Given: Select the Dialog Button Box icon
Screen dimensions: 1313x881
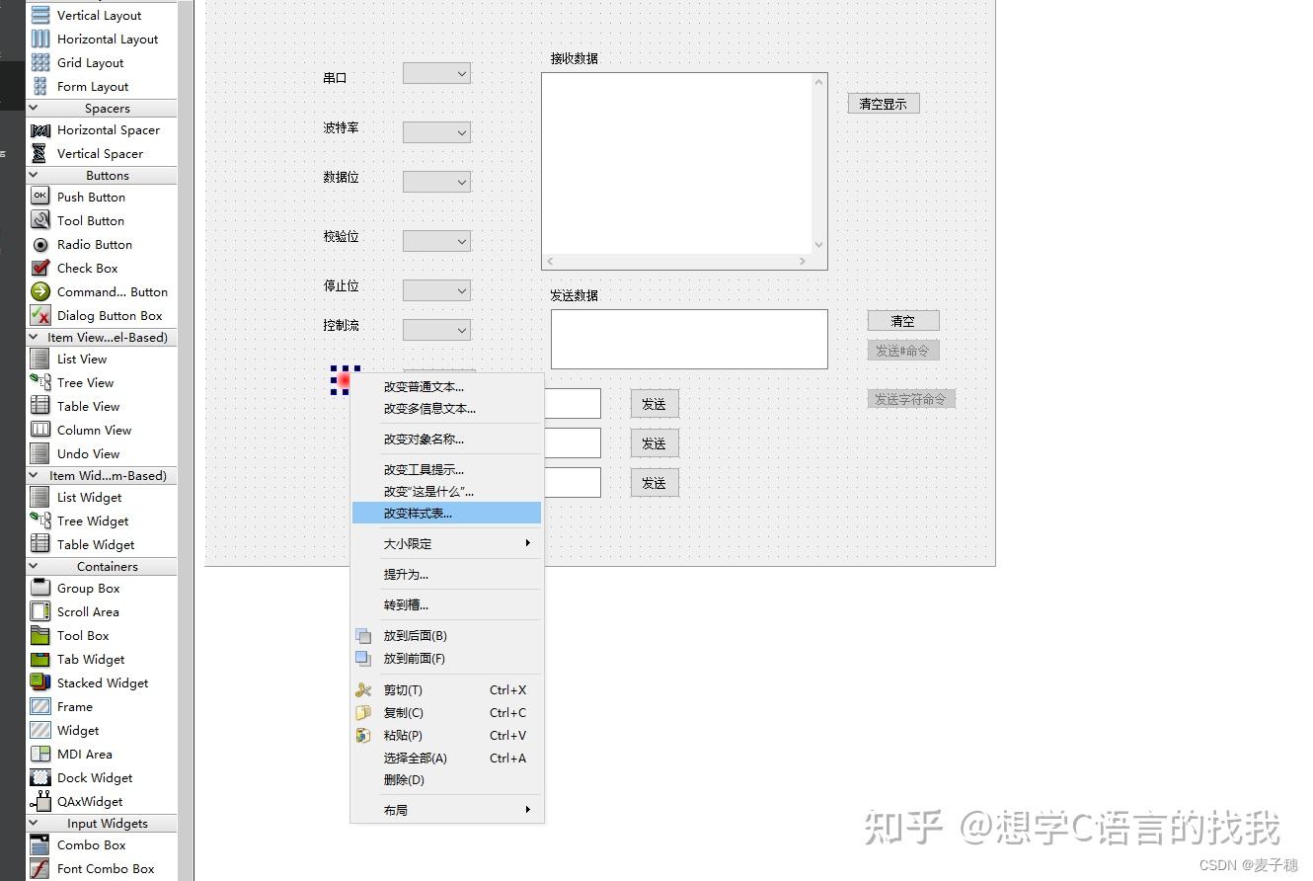Looking at the screenshot, I should [39, 315].
